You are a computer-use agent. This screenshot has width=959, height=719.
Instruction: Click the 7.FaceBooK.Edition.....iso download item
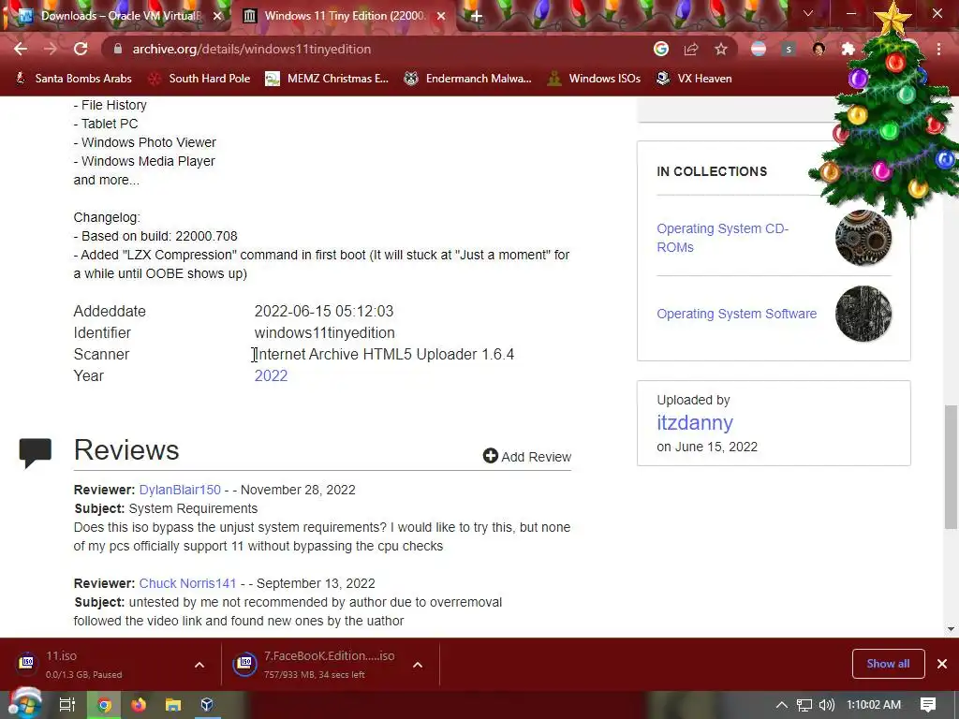click(315, 665)
